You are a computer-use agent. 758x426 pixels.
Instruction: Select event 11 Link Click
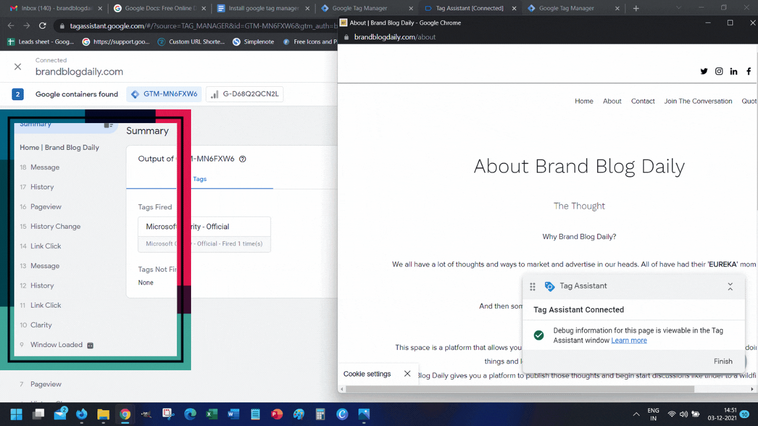click(x=41, y=305)
